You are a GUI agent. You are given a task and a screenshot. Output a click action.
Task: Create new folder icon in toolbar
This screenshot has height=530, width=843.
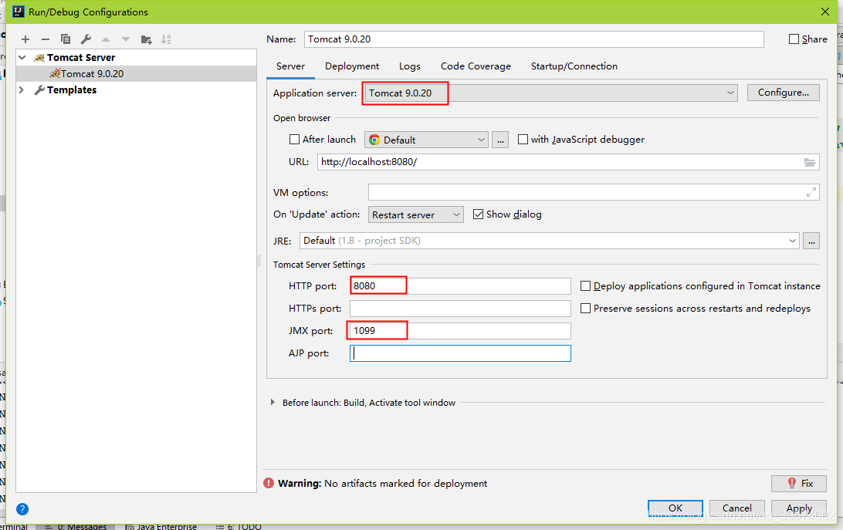pos(146,39)
